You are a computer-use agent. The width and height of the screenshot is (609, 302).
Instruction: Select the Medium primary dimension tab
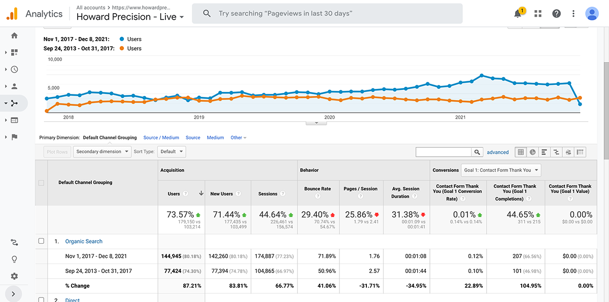pos(215,138)
